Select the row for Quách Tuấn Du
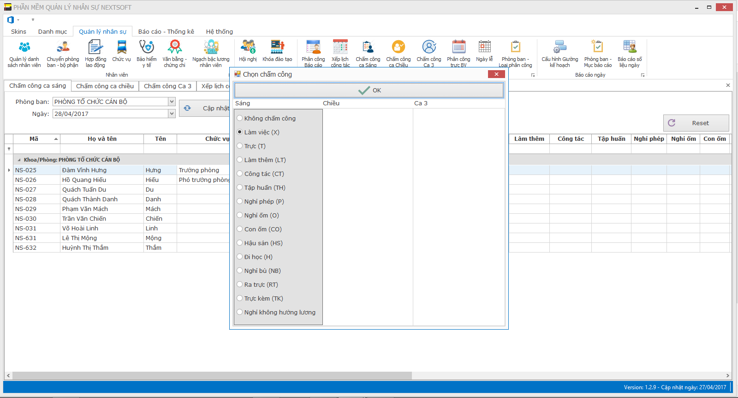This screenshot has height=398, width=738. [84, 189]
